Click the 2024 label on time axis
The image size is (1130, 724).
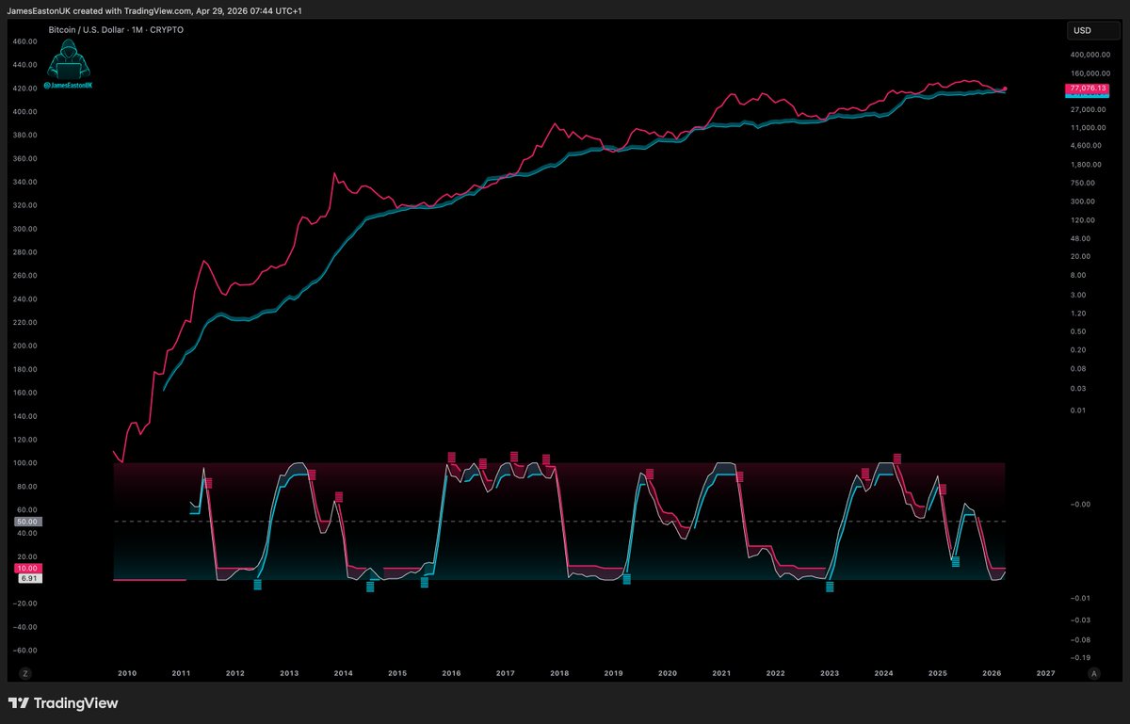tap(883, 673)
